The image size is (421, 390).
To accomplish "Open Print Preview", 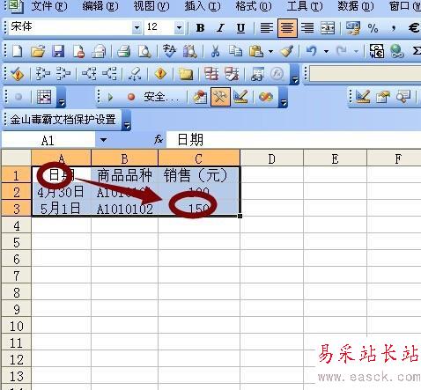I will (x=144, y=51).
